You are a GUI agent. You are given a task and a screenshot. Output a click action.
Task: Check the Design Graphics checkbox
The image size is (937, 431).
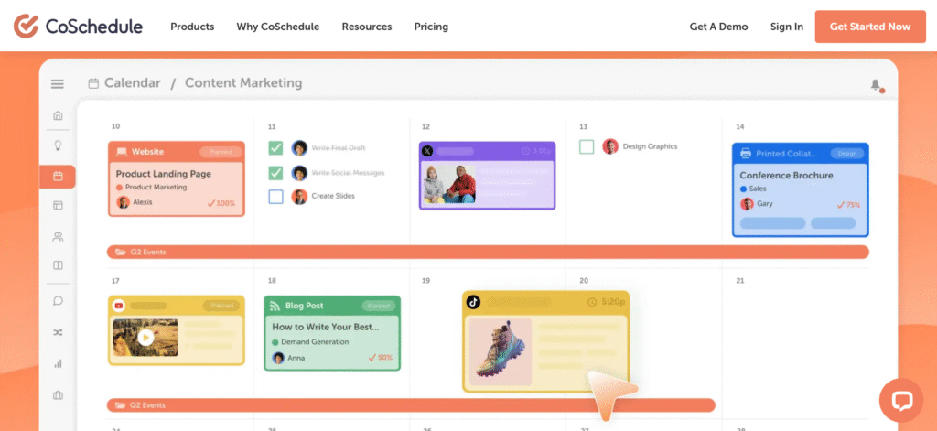point(587,146)
